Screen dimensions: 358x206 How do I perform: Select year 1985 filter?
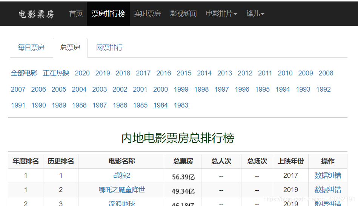point(140,105)
